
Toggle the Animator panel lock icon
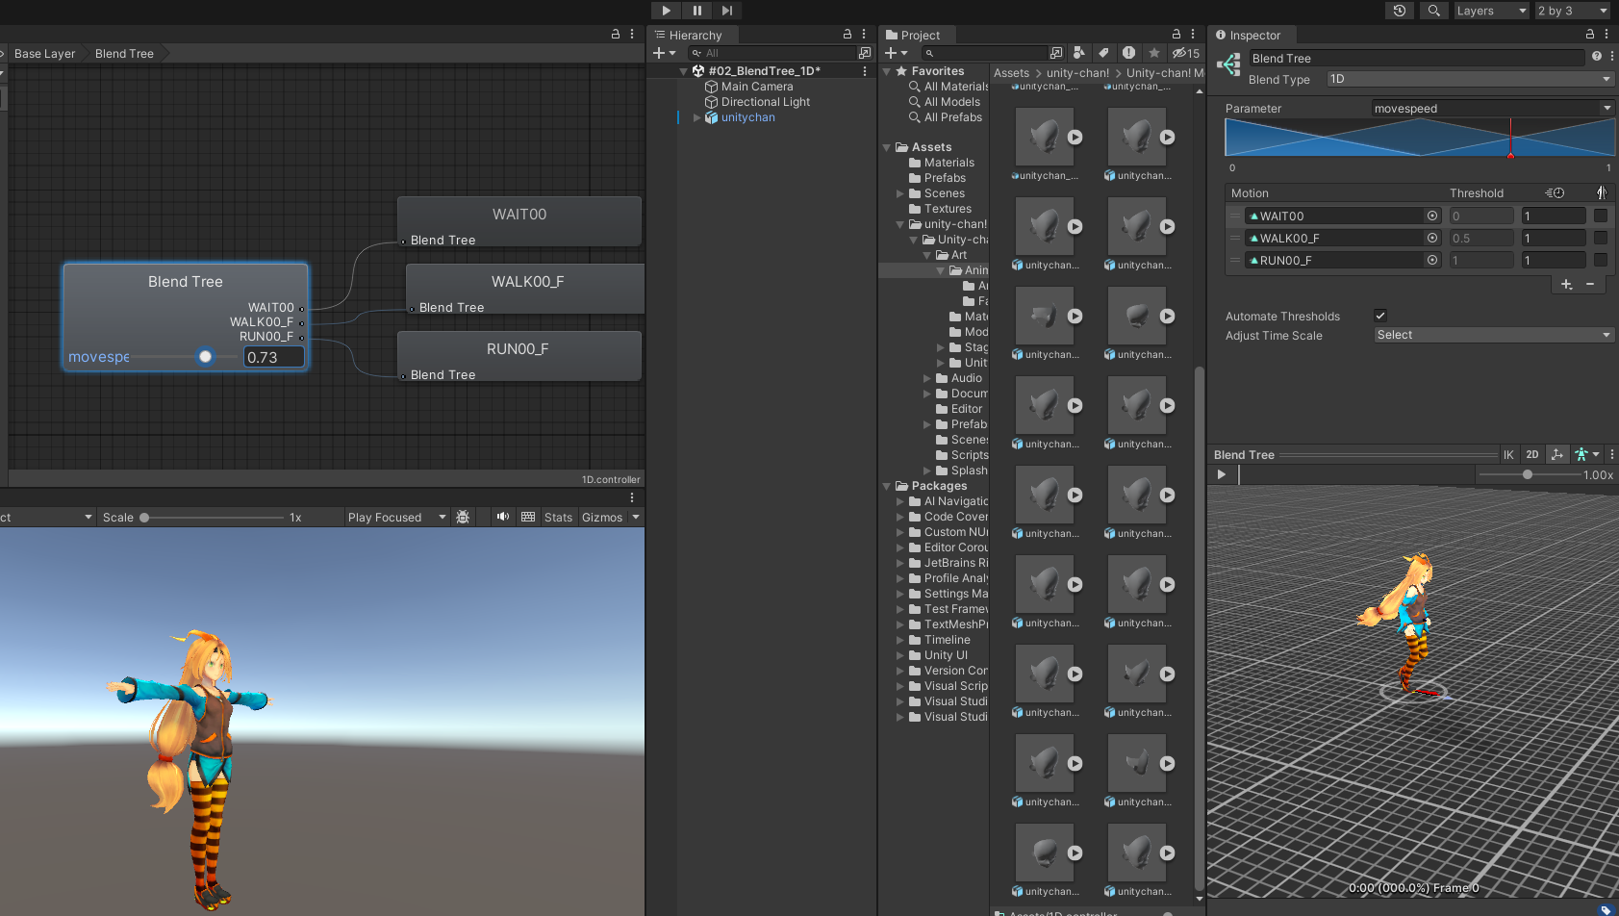point(616,34)
